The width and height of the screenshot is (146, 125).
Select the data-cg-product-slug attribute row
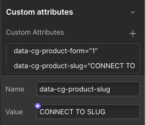pyautogui.click(x=73, y=66)
